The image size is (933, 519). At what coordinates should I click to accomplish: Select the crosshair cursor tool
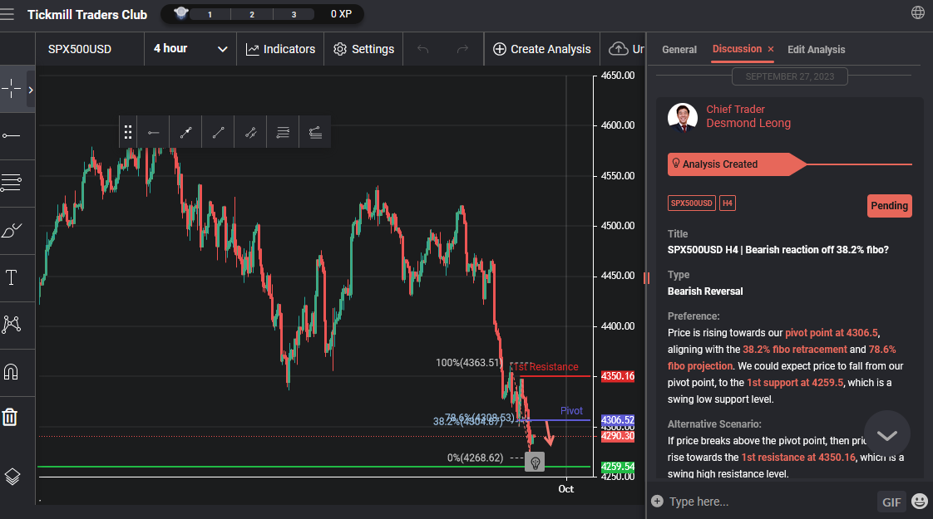12,89
